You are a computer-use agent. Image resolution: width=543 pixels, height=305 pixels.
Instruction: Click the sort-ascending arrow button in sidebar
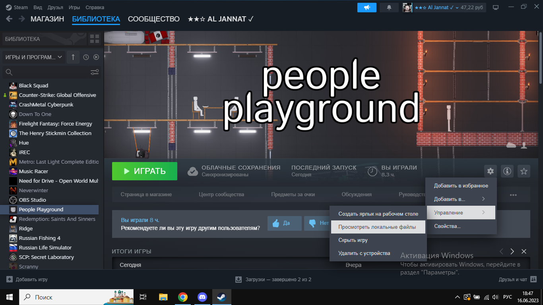(73, 57)
